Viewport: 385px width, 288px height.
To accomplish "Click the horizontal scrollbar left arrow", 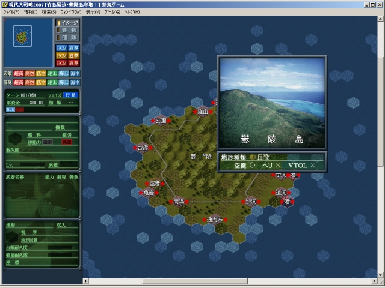I will pyautogui.click(x=85, y=281).
